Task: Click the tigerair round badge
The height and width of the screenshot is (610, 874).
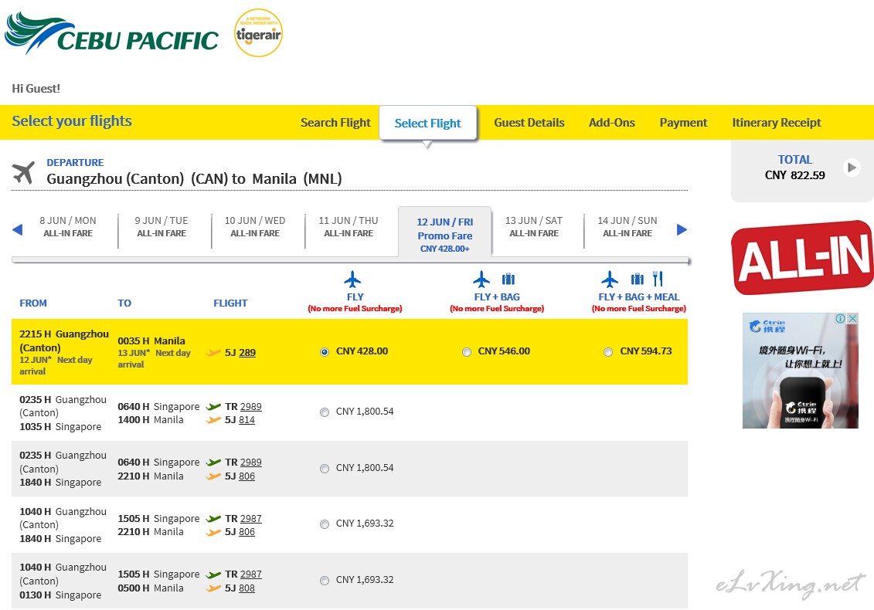Action: click(258, 33)
